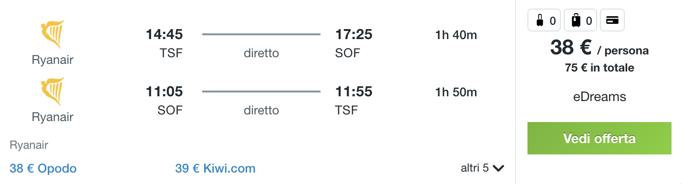Expand the 'altri 5' offers chevron
This screenshot has width=682, height=184.
[x=498, y=168]
